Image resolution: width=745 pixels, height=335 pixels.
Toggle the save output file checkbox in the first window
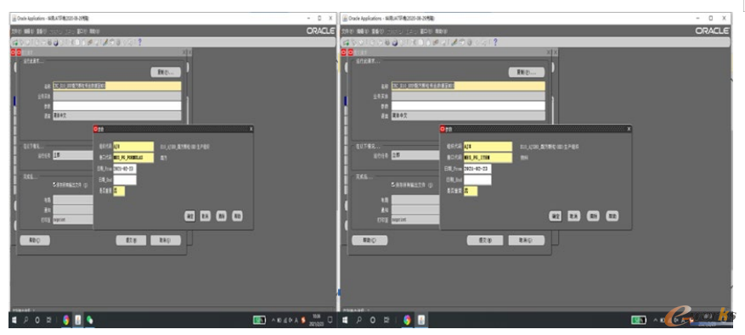54,185
